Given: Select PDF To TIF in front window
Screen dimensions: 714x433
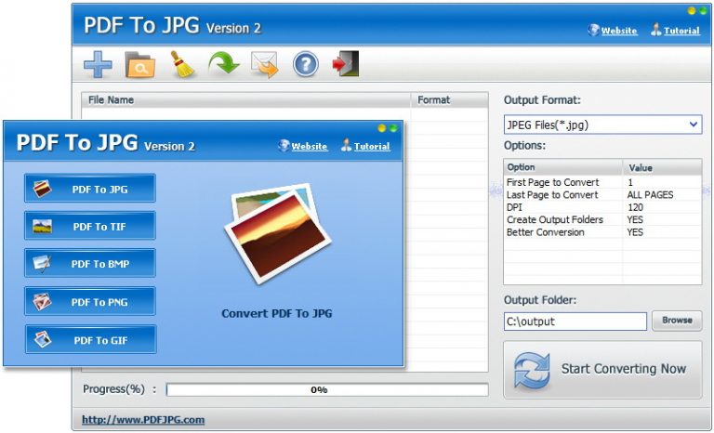Looking at the screenshot, I should pyautogui.click(x=89, y=226).
